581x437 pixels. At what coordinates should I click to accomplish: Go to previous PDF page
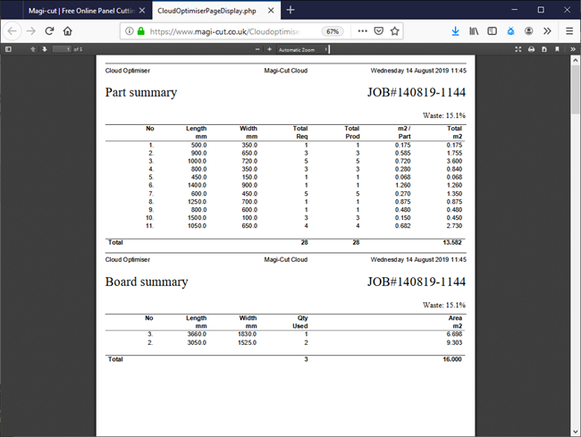pyautogui.click(x=32, y=48)
